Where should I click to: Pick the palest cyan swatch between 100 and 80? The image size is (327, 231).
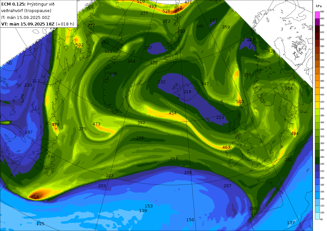[x=317, y=216]
